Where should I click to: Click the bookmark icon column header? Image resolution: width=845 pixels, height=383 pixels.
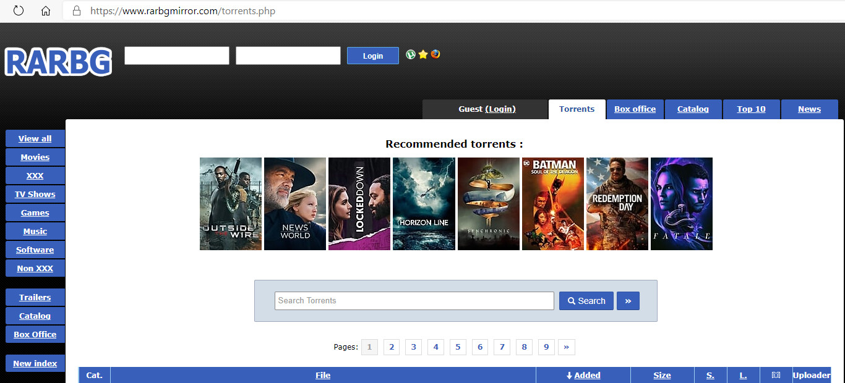[x=776, y=375]
